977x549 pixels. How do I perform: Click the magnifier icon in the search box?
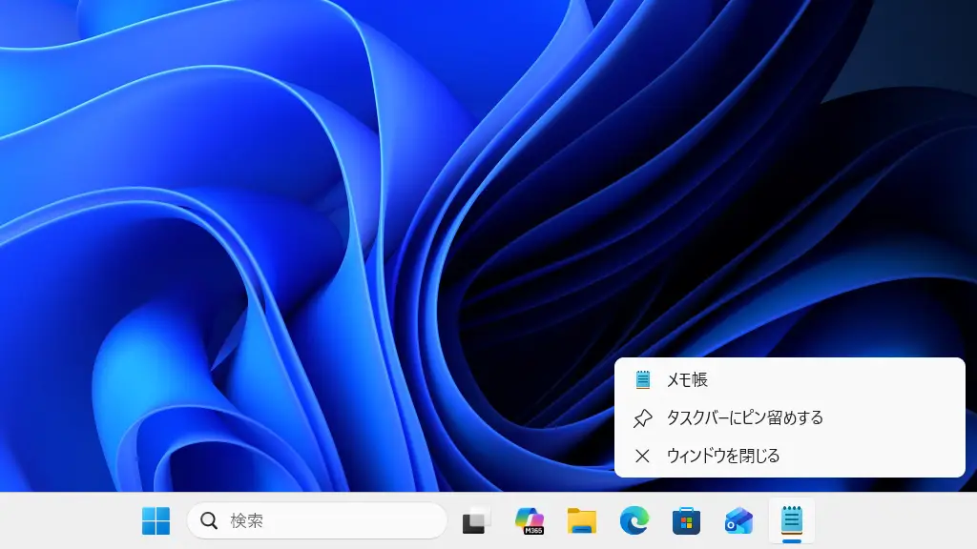209,520
